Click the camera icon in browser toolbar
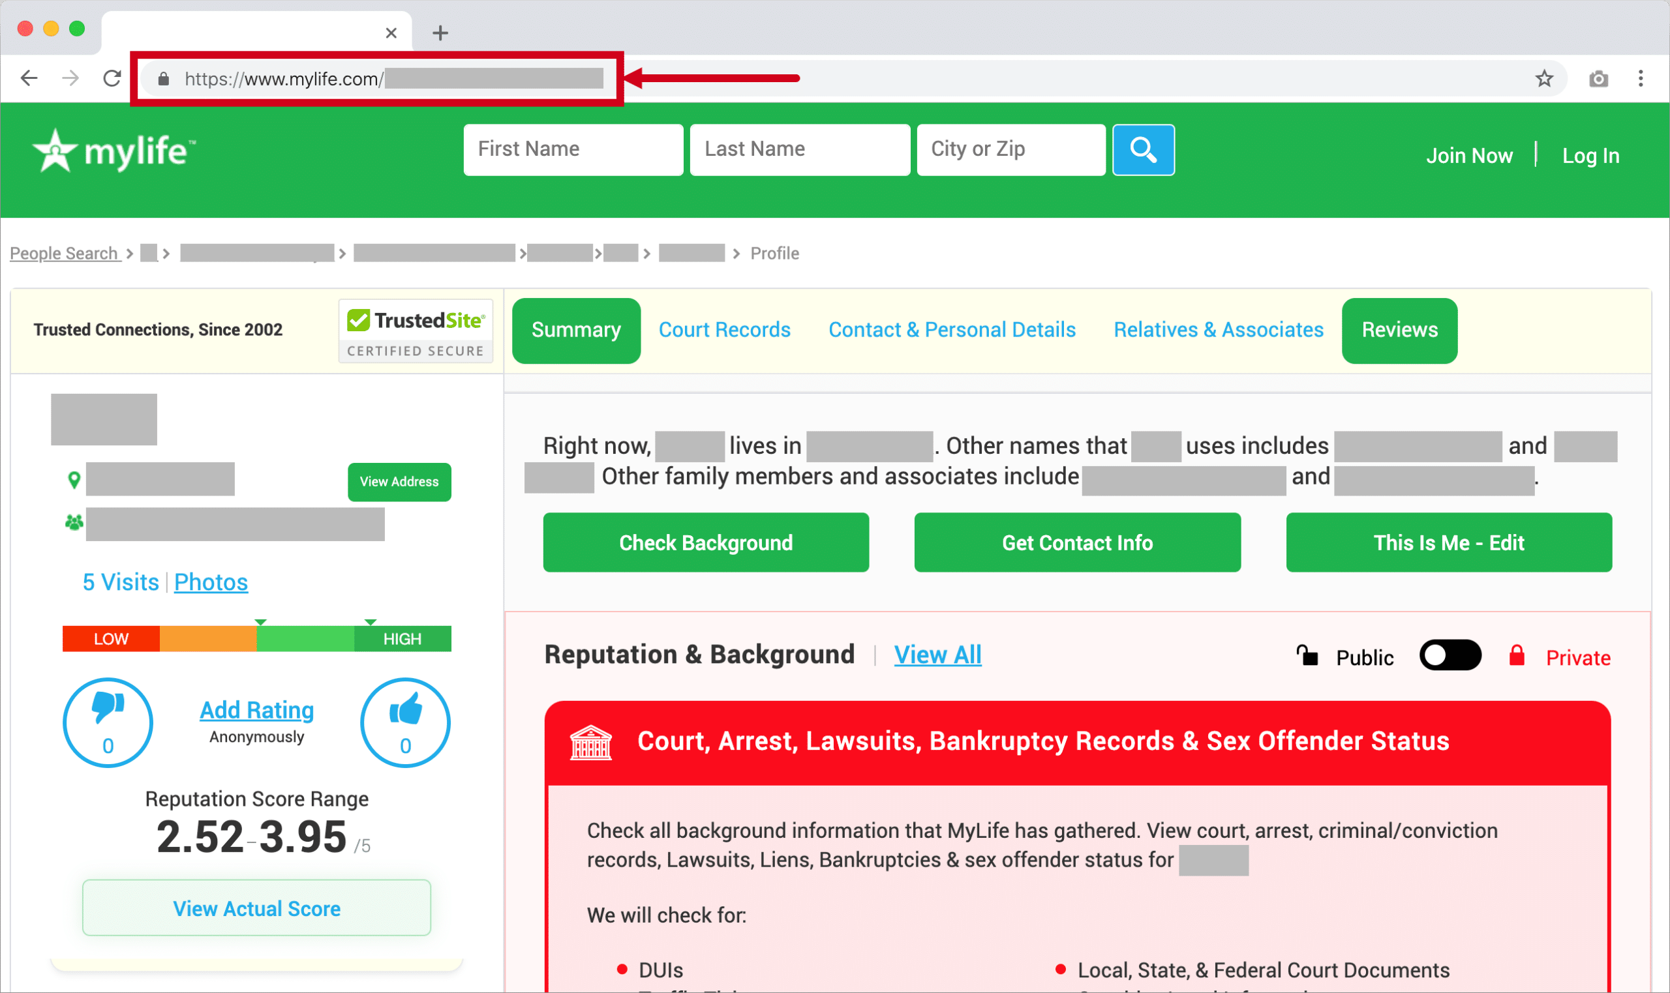 click(1598, 79)
